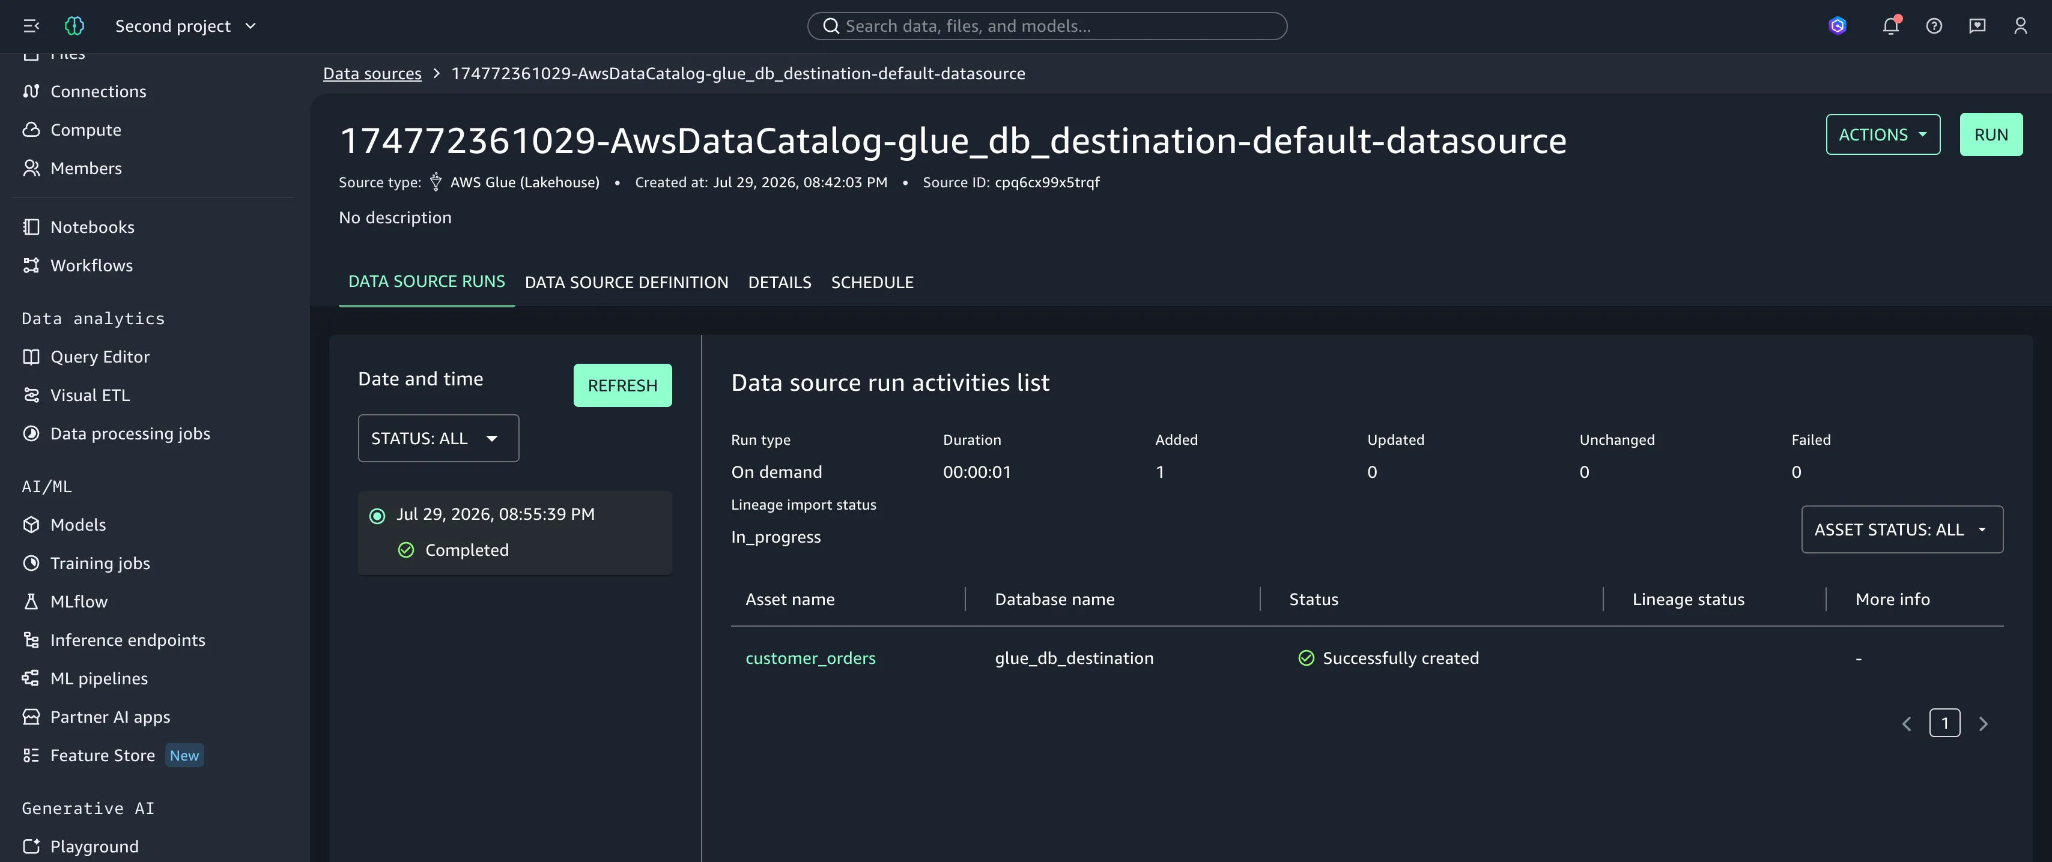Click the search data, files, and models field
The width and height of the screenshot is (2052, 862).
(x=1046, y=26)
